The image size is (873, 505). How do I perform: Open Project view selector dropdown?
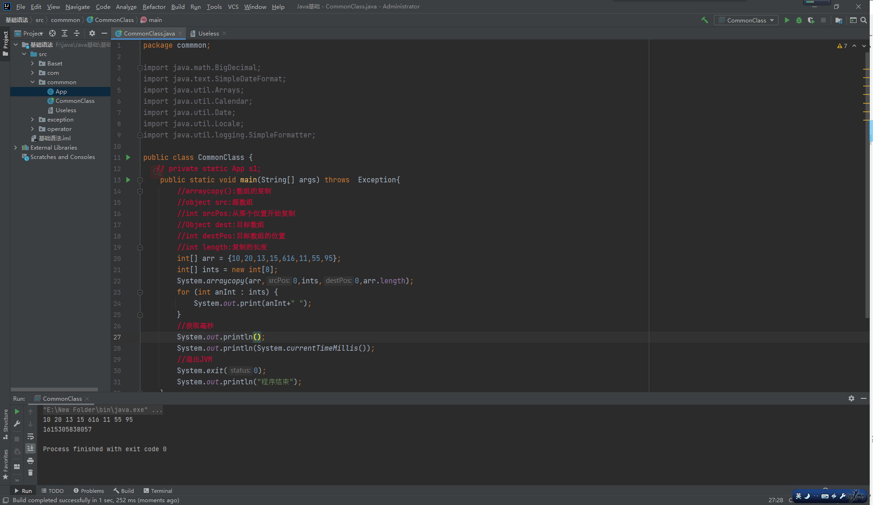pyautogui.click(x=29, y=33)
